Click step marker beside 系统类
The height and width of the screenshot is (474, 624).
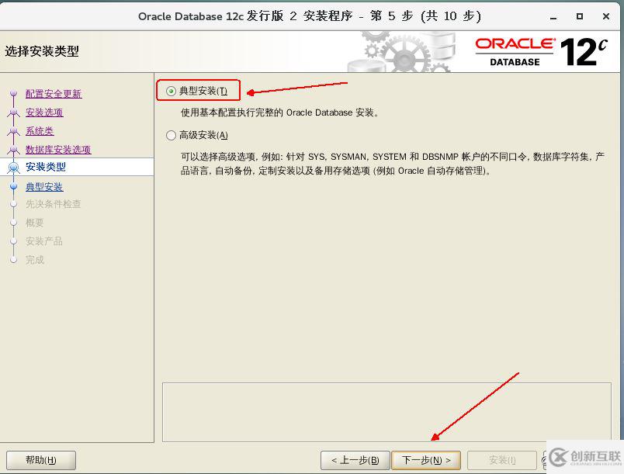click(13, 130)
